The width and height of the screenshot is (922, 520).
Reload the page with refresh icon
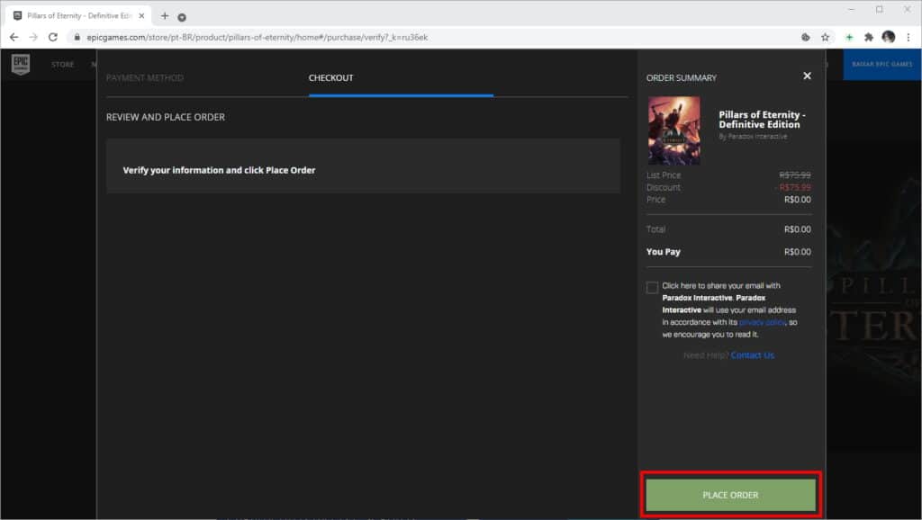coord(53,37)
